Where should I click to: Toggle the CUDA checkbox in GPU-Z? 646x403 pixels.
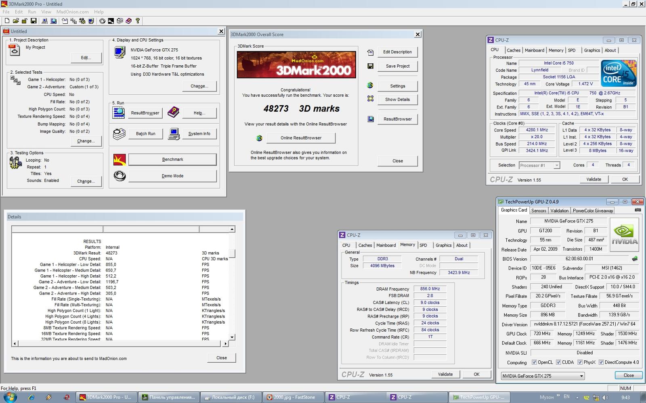click(558, 362)
